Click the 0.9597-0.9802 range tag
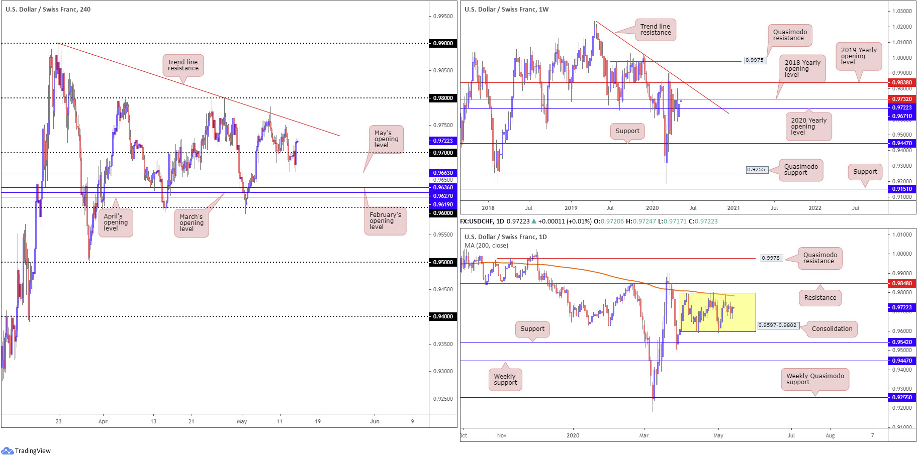Screen dimensions: 917x456 click(x=778, y=325)
